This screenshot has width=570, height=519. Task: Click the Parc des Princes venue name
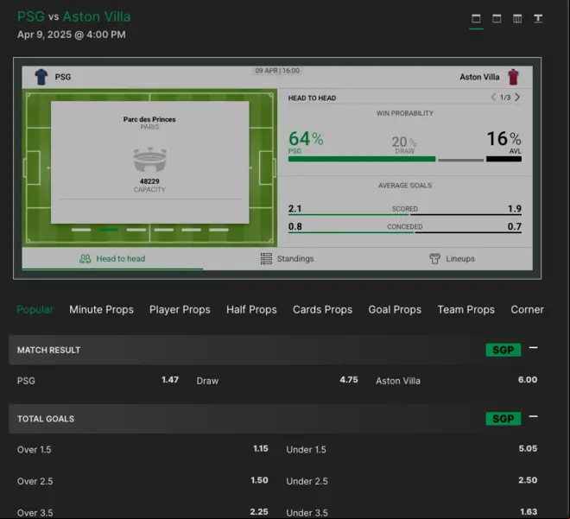tap(149, 119)
